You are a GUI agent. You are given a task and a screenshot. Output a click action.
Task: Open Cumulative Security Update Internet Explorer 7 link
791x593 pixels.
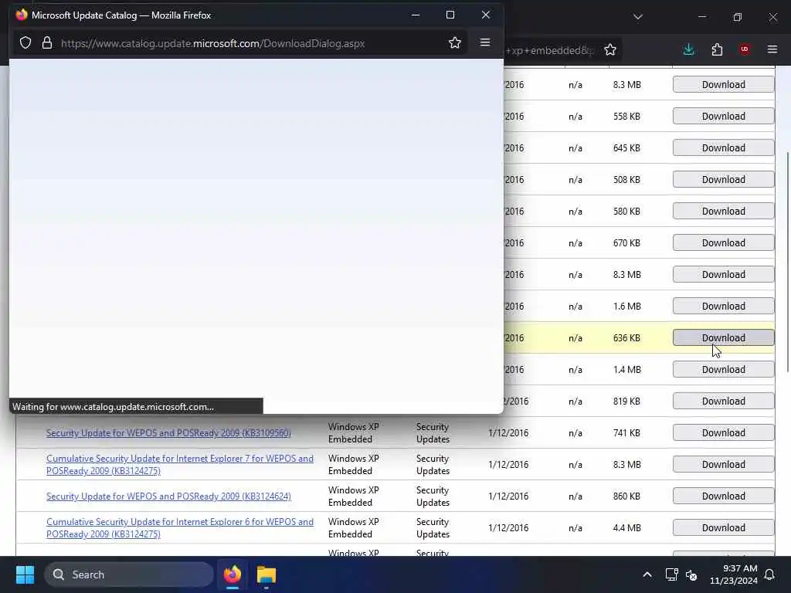coord(179,464)
